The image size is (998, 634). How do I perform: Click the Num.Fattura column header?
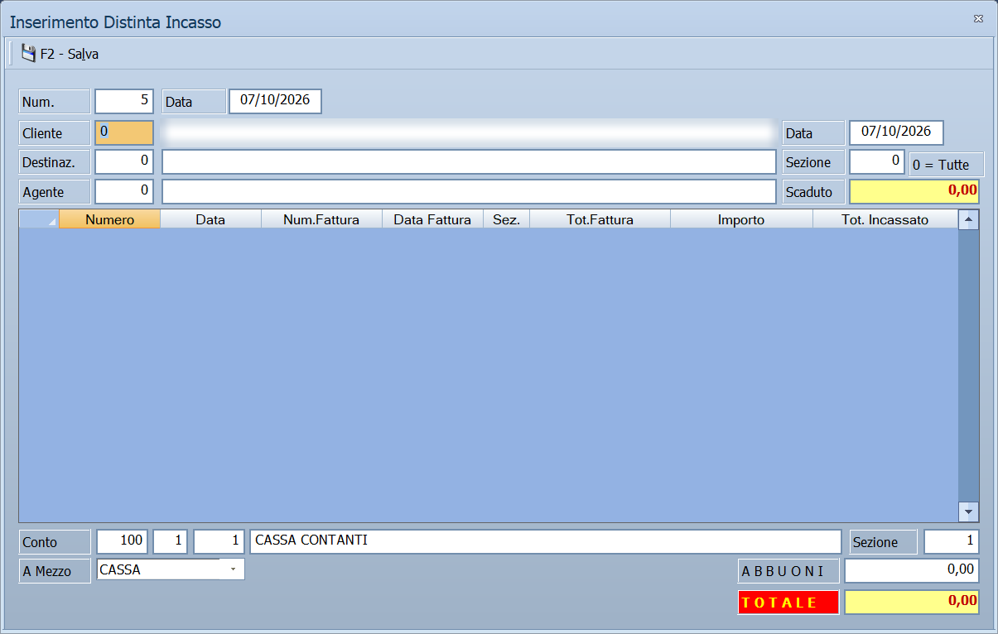click(x=321, y=219)
